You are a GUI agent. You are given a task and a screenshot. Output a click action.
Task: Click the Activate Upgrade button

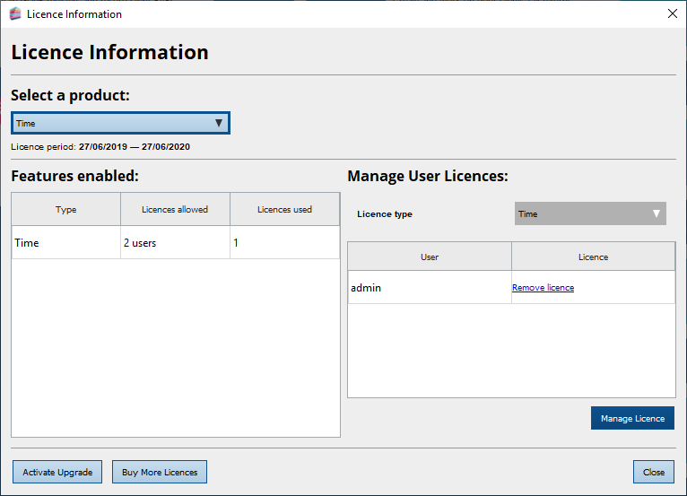pyautogui.click(x=57, y=473)
